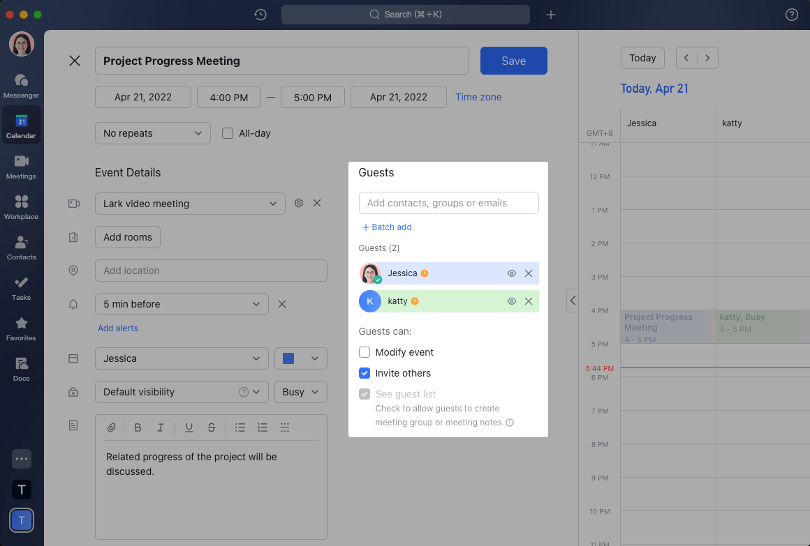The width and height of the screenshot is (810, 546).
Task: Click the Batch add link
Action: (x=387, y=227)
